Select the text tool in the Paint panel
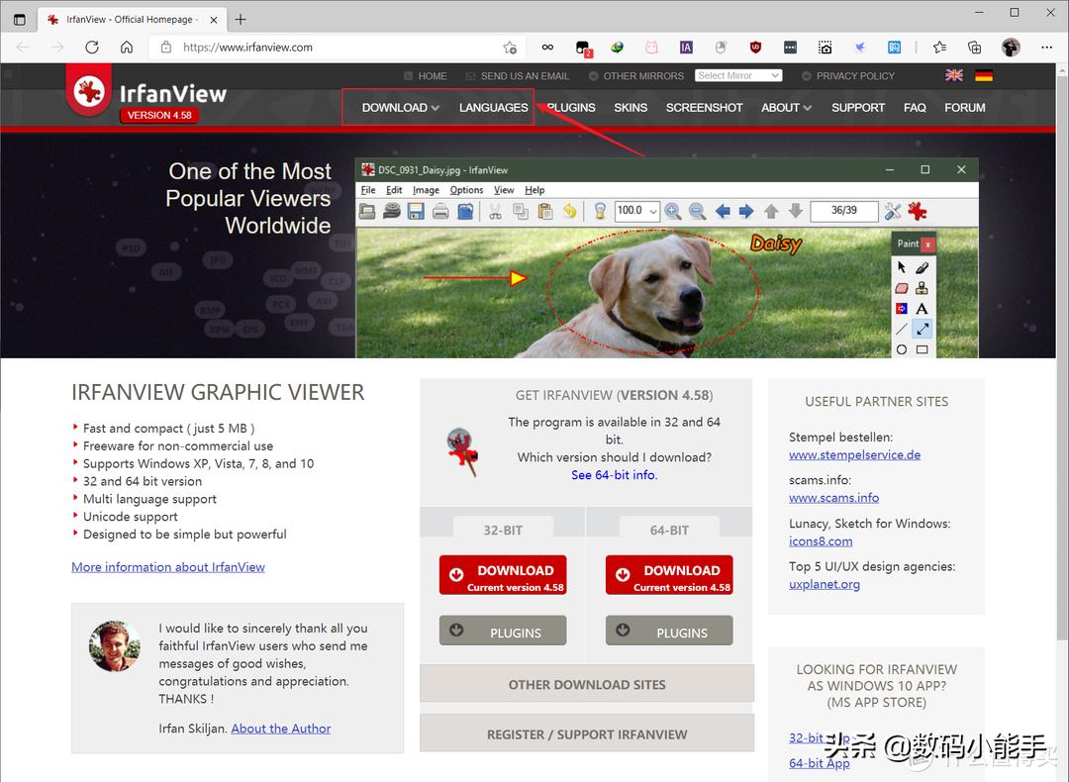The height and width of the screenshot is (782, 1069). click(922, 309)
